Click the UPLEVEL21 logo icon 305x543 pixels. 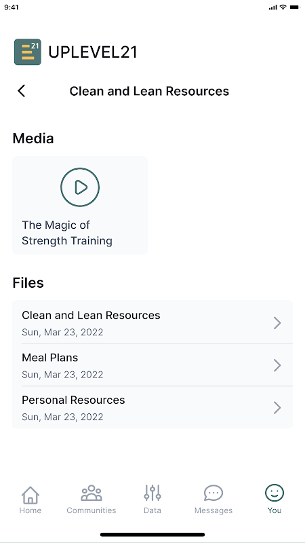28,52
